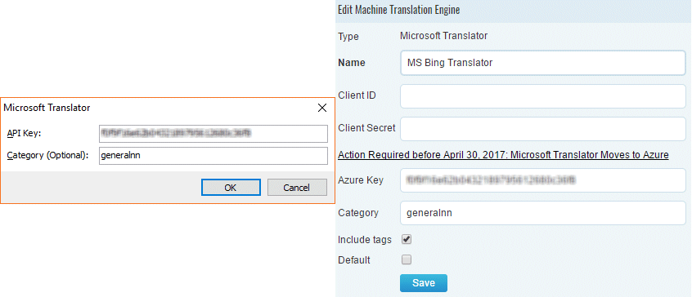Click the Microsoft Translator type value
Viewport: 692px width, 297px height.
tap(443, 36)
